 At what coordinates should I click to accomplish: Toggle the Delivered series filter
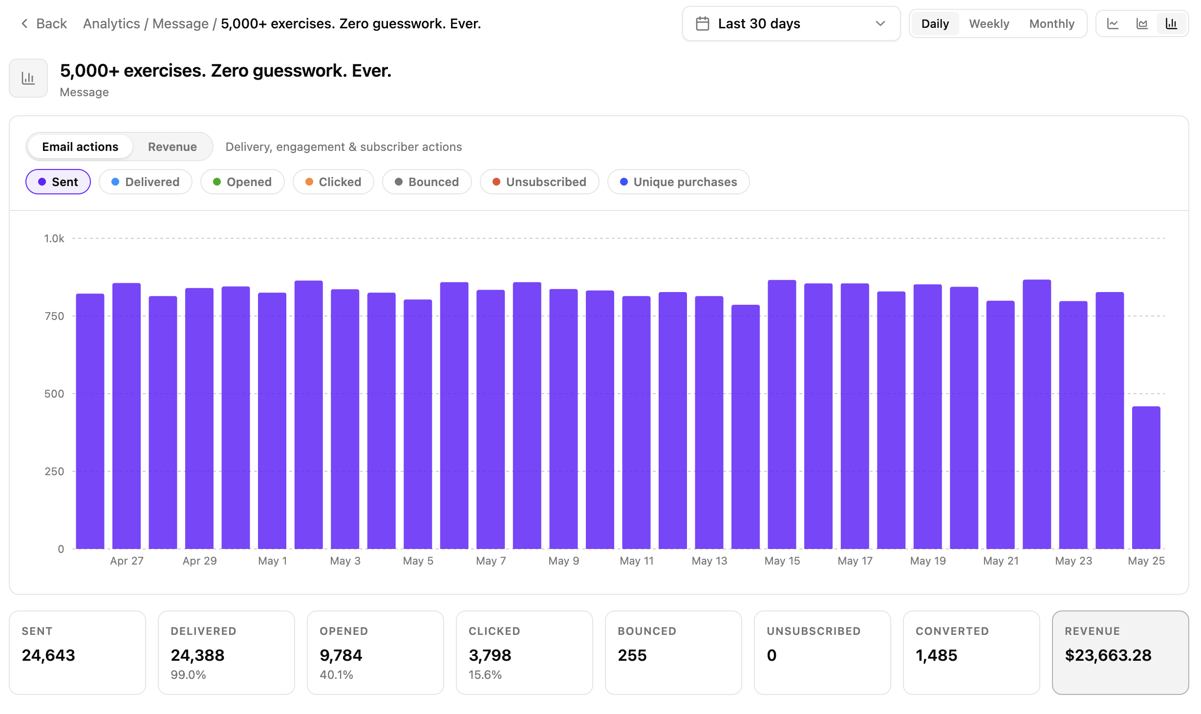[x=146, y=182]
